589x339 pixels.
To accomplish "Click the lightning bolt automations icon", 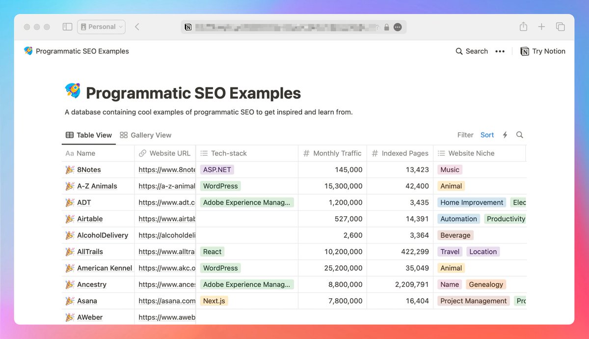I will 505,135.
